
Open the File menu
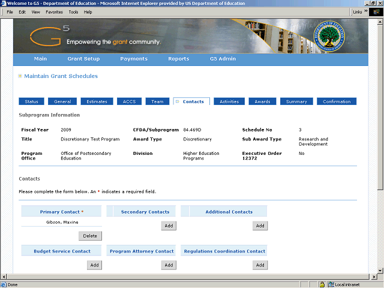coord(10,12)
